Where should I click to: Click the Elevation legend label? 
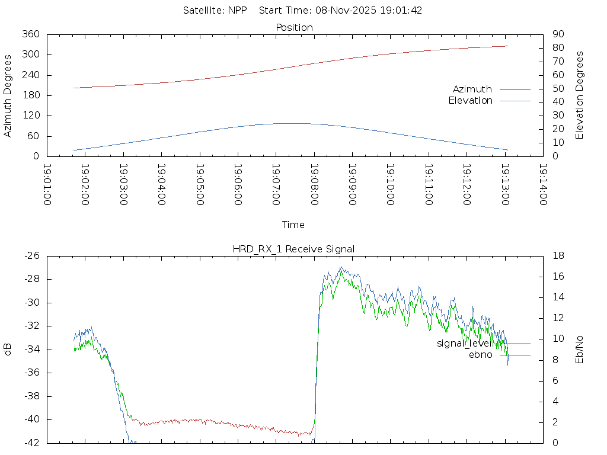coord(470,101)
